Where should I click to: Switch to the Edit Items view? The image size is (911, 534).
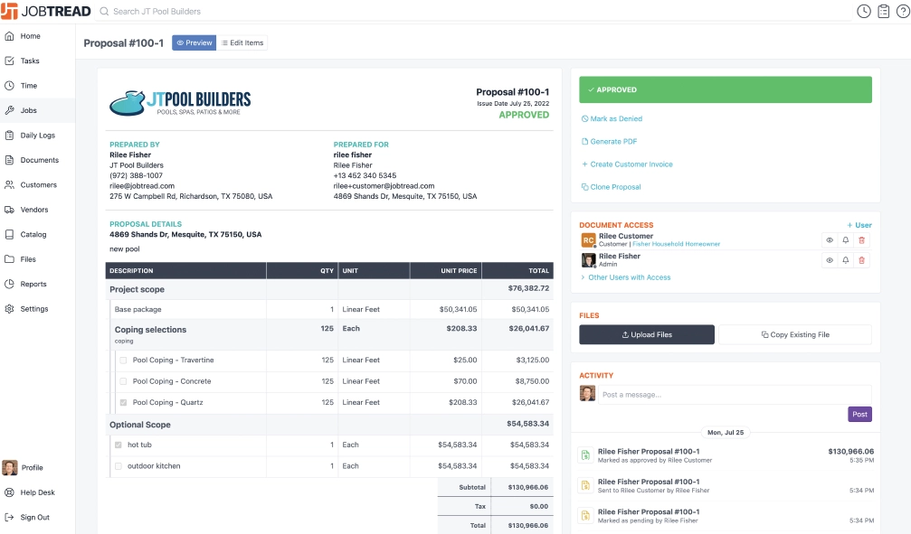(241, 42)
